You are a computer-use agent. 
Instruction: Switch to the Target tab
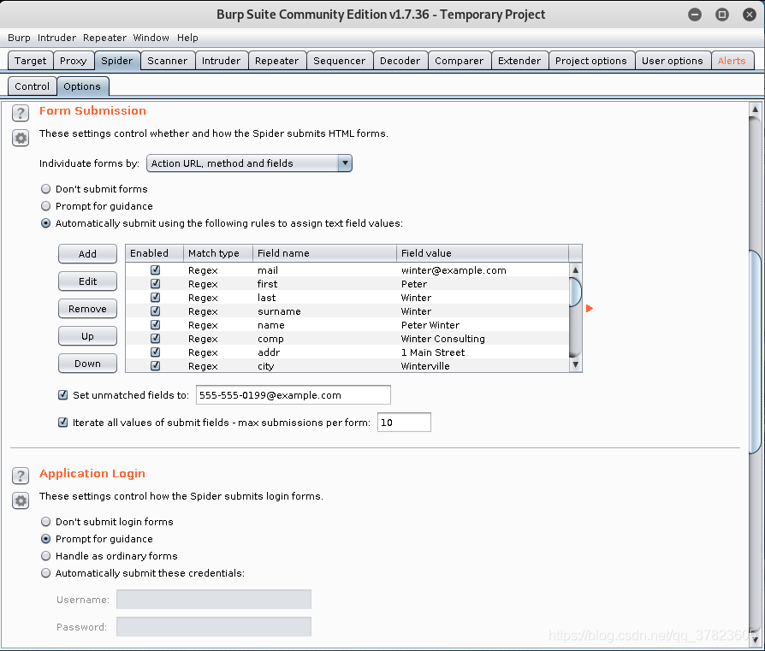tap(30, 61)
